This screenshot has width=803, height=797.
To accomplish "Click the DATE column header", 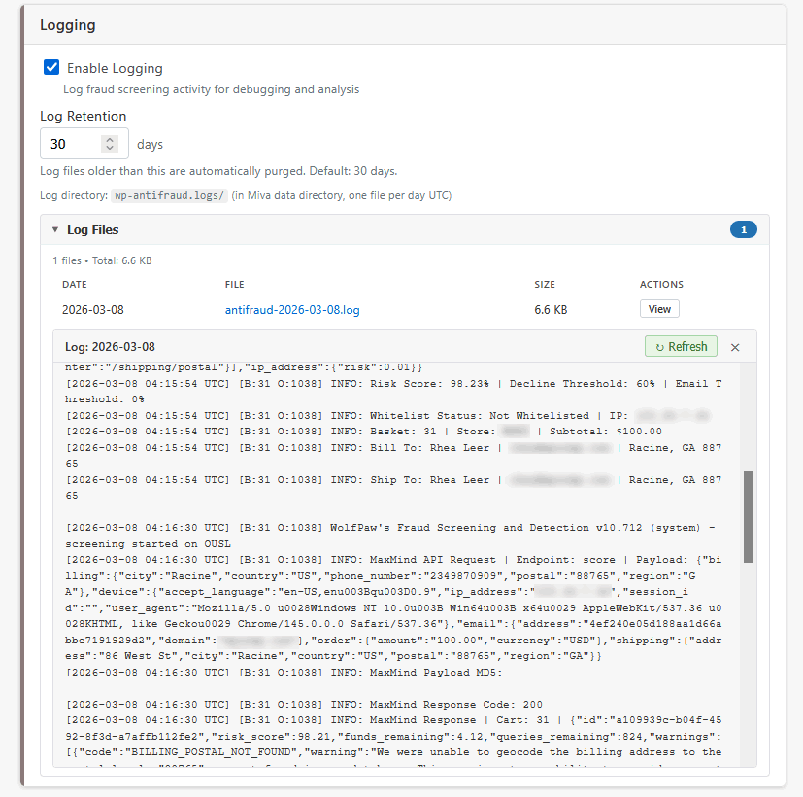I will [75, 285].
